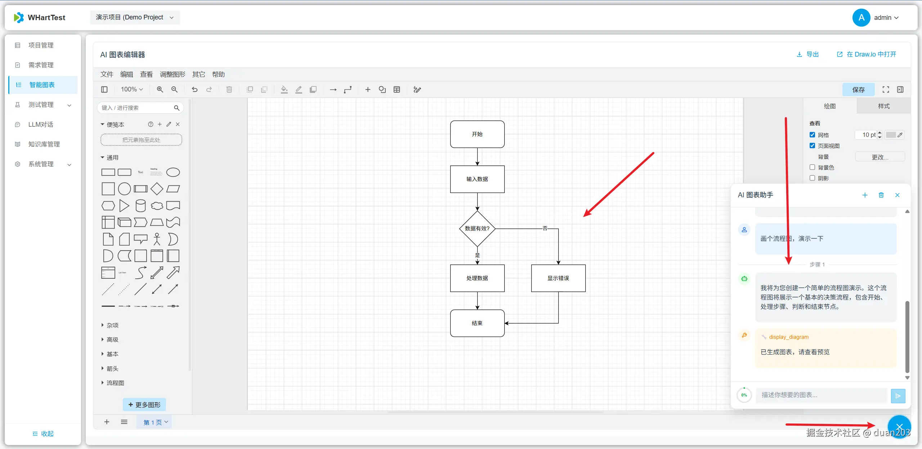Click the 在 Draw.io 中打开 link
The image size is (922, 449).
[866, 54]
